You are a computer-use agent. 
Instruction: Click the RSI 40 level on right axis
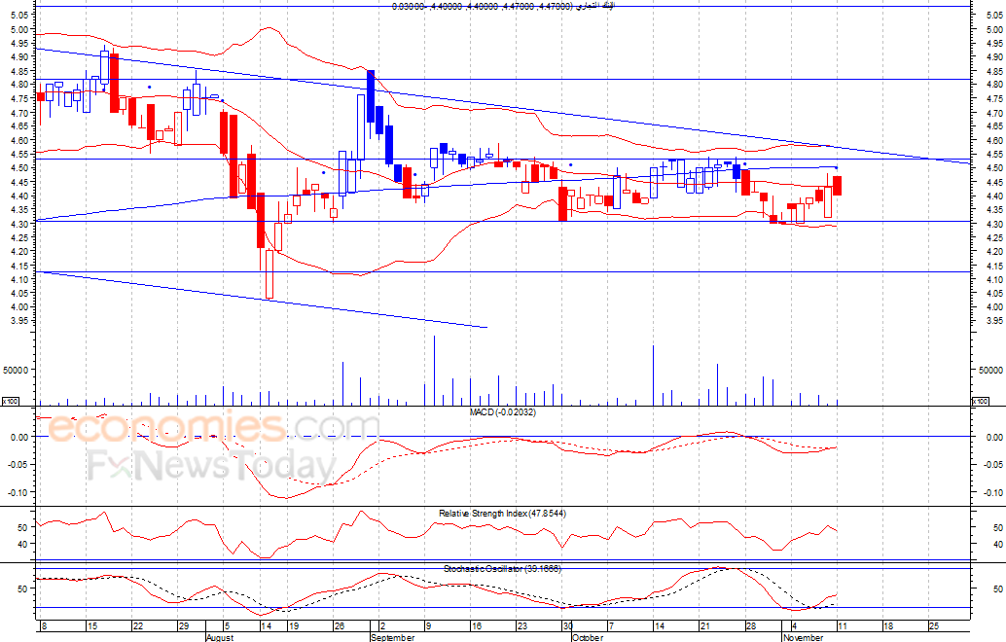click(997, 544)
